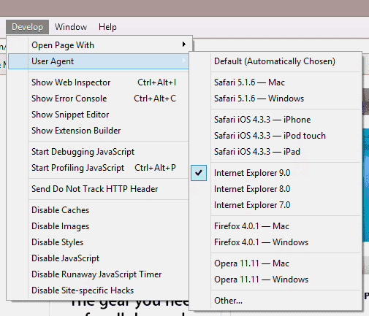Select Opera 11.11 — Mac
Viewport: 369px width, 316px height.
tap(275, 263)
